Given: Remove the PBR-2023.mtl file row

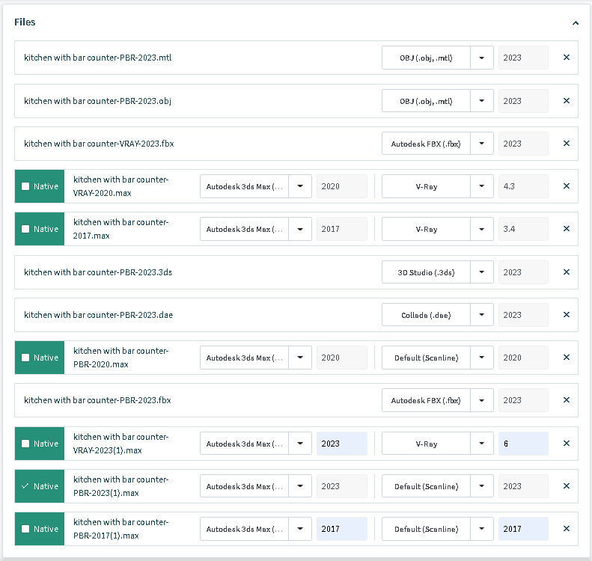Looking at the screenshot, I should pos(566,58).
